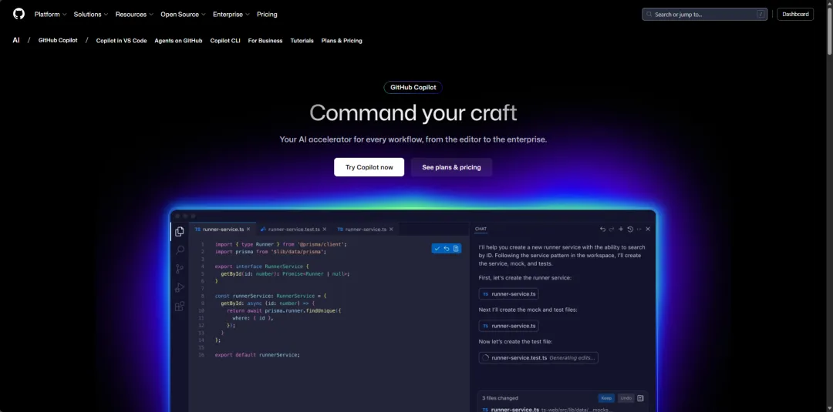Screen dimensions: 833x412
Task: Select Run and Debug icon in editor sidebar
Action: (x=180, y=287)
